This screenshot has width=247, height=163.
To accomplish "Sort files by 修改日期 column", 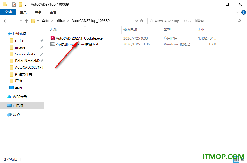I will pos(130,30).
